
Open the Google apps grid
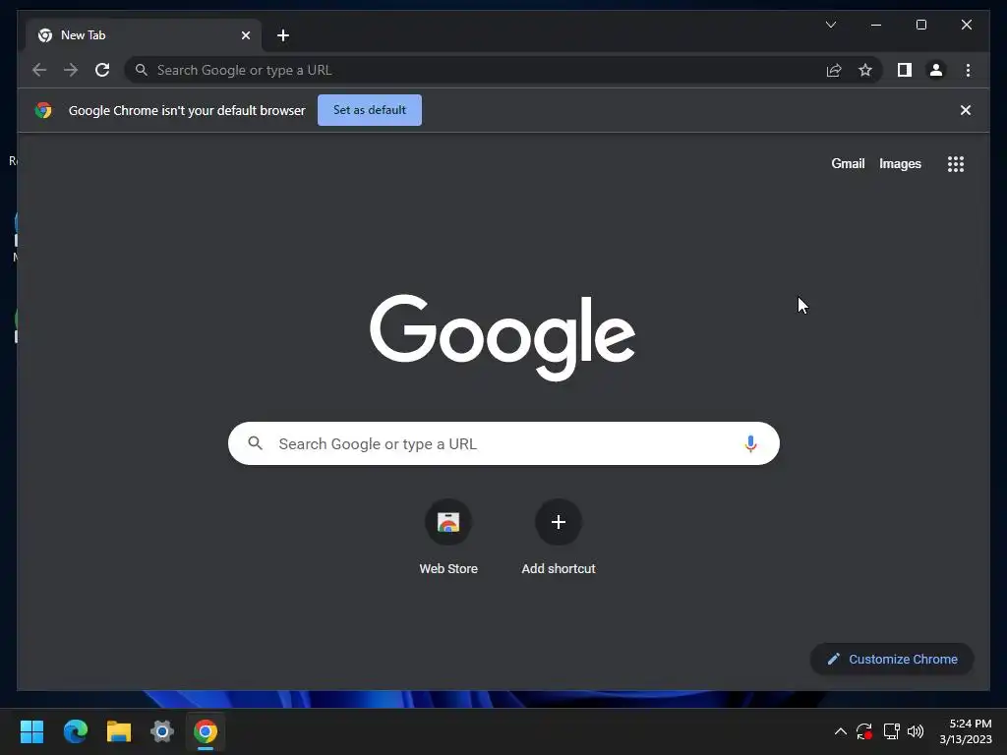pos(956,164)
